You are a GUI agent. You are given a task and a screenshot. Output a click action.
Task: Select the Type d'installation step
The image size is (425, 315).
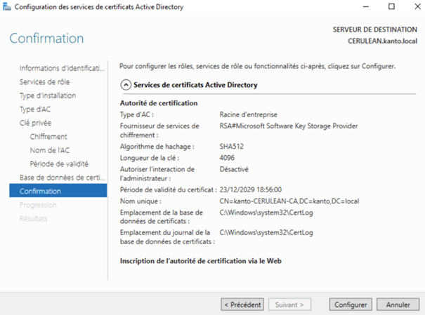(x=48, y=95)
